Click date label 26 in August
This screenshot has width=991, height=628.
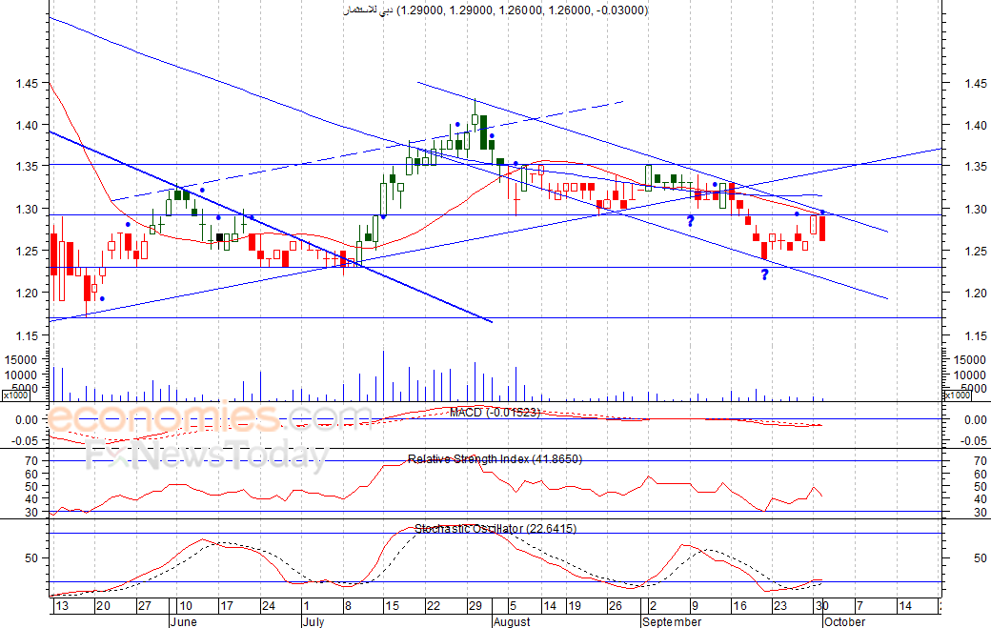(615, 606)
